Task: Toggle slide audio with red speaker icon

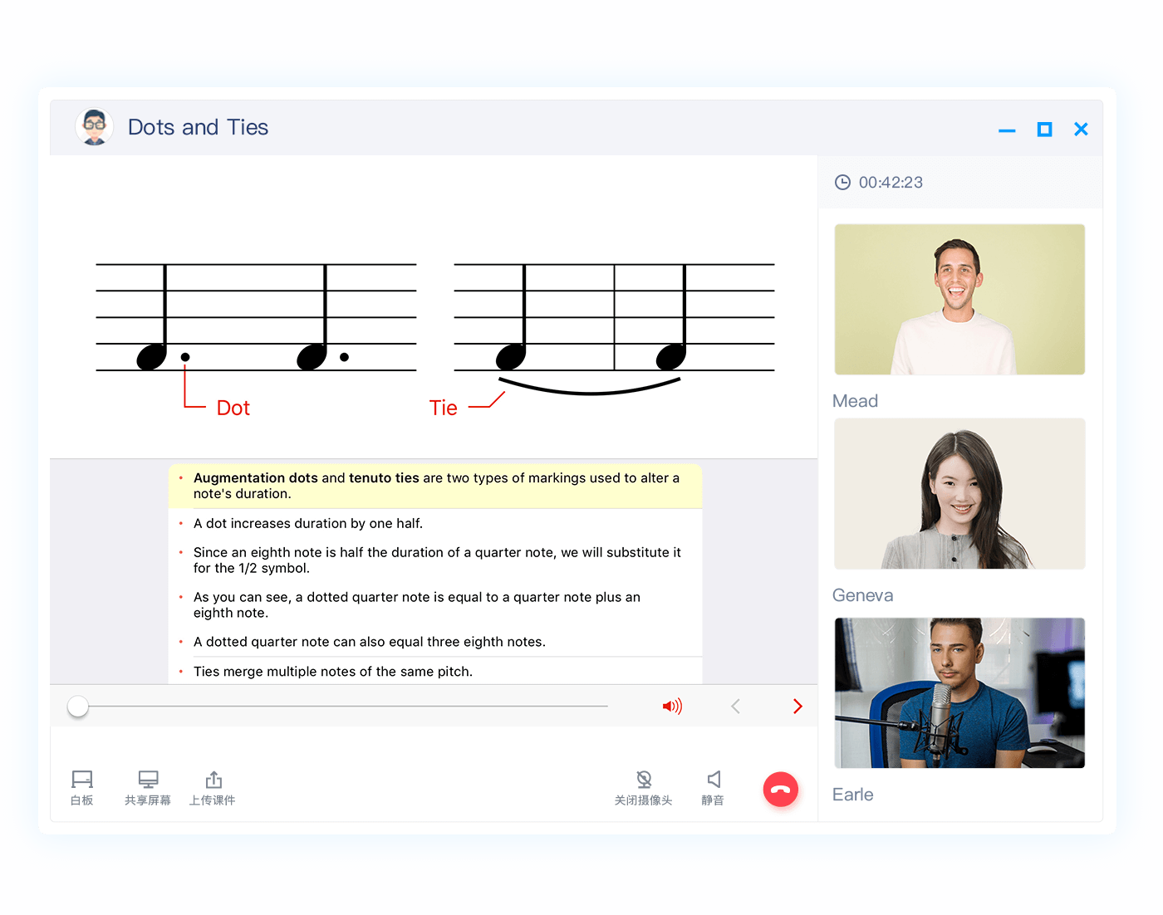Action: (x=672, y=707)
